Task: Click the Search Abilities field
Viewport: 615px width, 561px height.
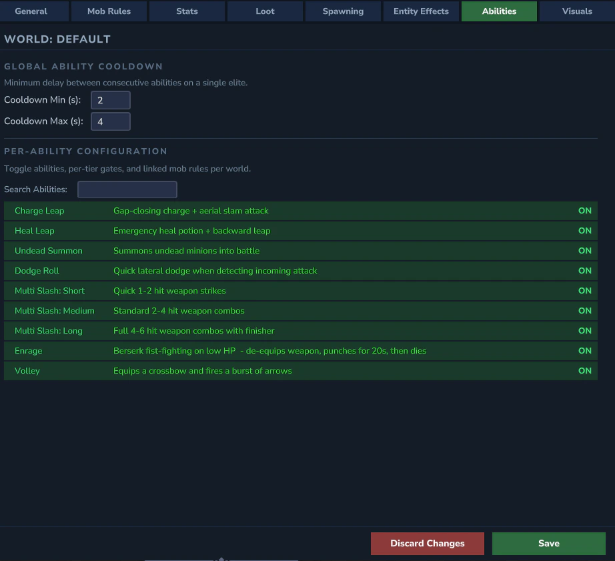Action: 127,189
